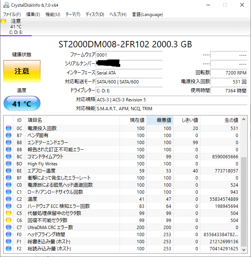Image resolution: width=251 pixels, height=257 pixels.
Task: Select the エアフロー温度 row name
Action: (41, 171)
